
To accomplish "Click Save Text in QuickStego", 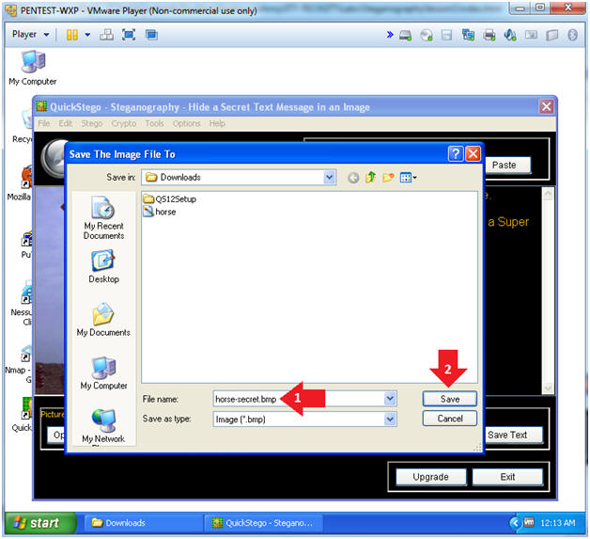I will click(513, 435).
